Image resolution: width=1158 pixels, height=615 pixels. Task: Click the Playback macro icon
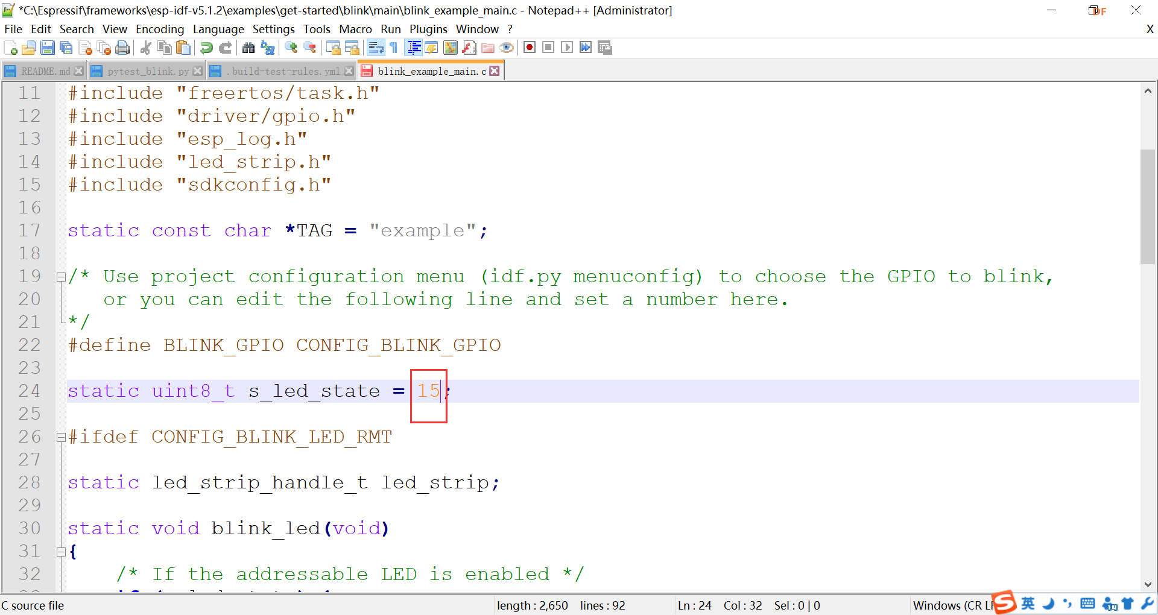coord(567,48)
